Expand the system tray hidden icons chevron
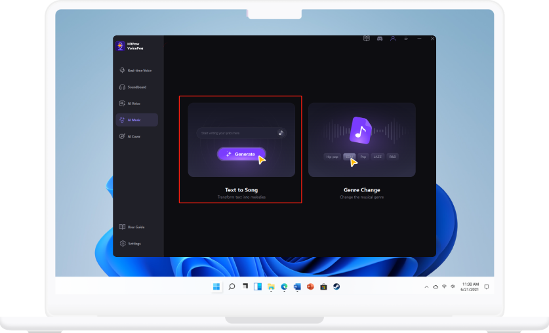 [426, 287]
